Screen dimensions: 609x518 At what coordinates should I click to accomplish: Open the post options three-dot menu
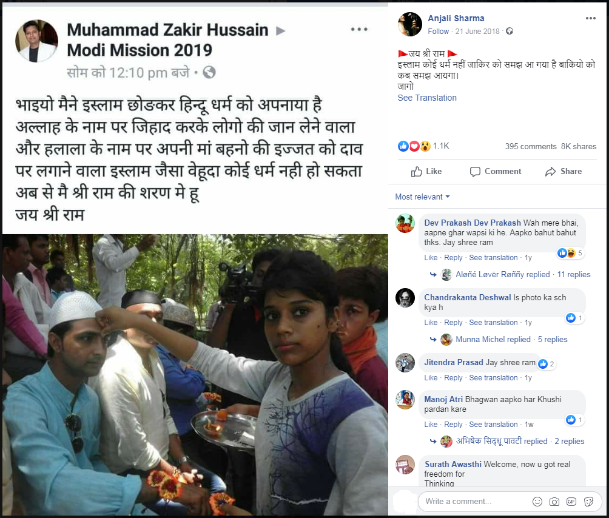click(x=590, y=18)
